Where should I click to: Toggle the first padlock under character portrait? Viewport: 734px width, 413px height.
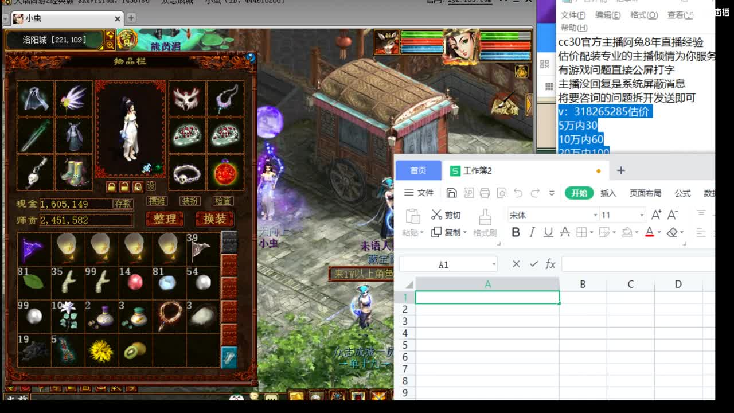pyautogui.click(x=111, y=186)
